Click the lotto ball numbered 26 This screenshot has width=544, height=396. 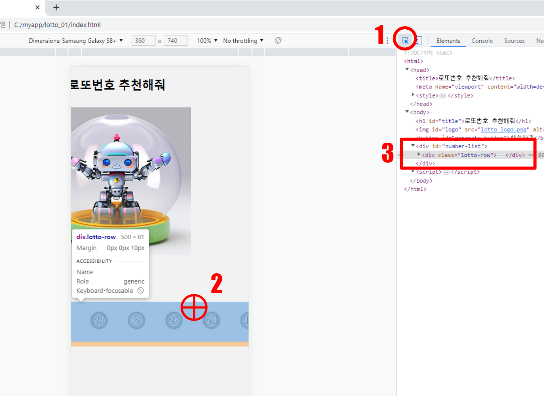point(174,320)
